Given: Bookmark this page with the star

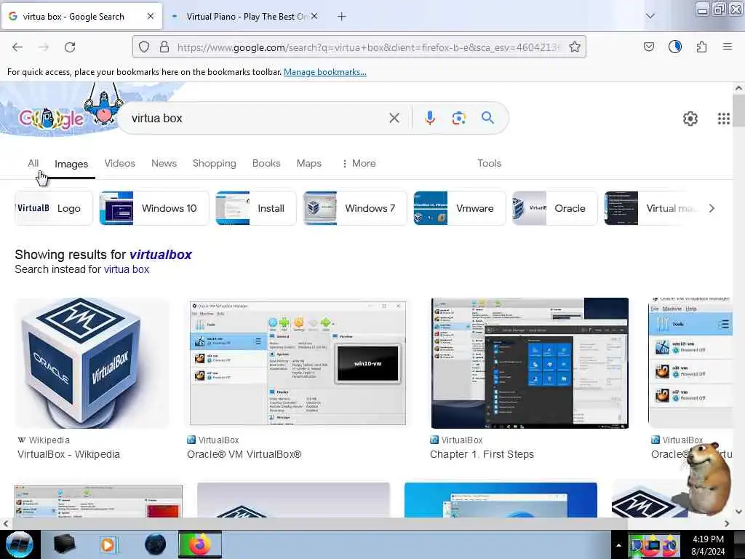Looking at the screenshot, I should pyautogui.click(x=575, y=47).
